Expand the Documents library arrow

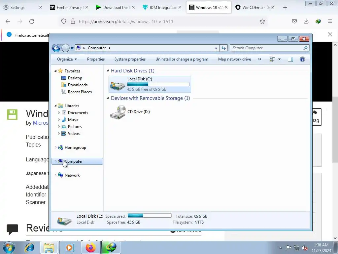coord(59,112)
